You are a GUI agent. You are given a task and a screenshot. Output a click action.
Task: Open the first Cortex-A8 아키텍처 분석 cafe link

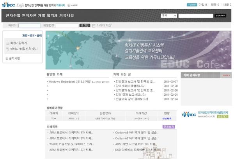pyautogui.click(x=137, y=133)
